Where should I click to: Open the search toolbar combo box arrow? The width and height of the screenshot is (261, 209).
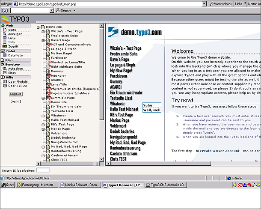[52, 11]
